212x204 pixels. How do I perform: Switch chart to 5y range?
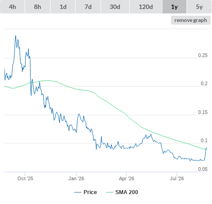click(199, 7)
